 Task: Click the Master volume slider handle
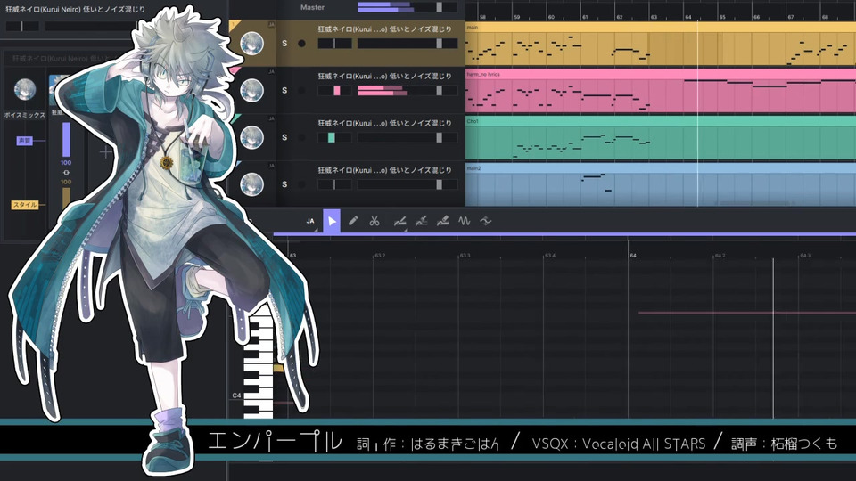pyautogui.click(x=439, y=7)
